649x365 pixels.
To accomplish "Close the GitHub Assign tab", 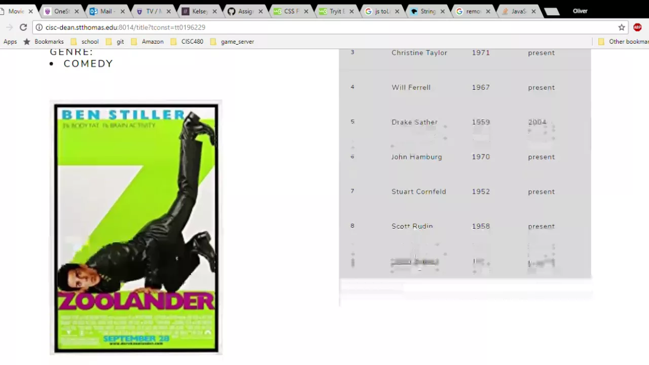I will tap(260, 11).
